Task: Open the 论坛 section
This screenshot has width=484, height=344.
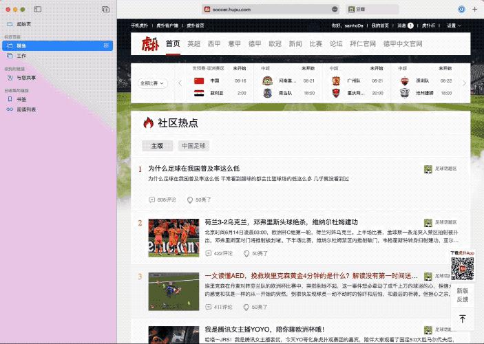Action: click(336, 44)
